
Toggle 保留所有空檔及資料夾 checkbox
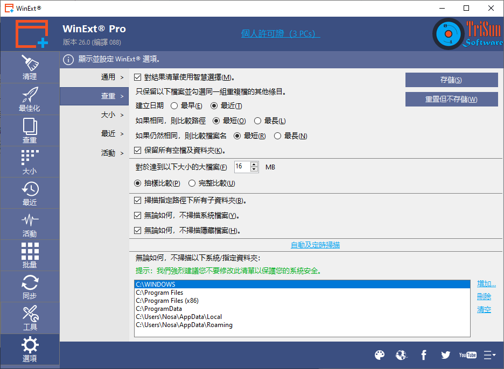click(137, 150)
